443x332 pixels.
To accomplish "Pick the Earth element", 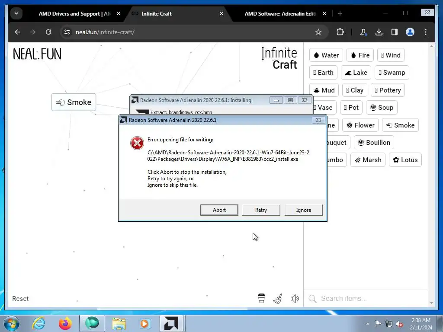I will (x=323, y=73).
